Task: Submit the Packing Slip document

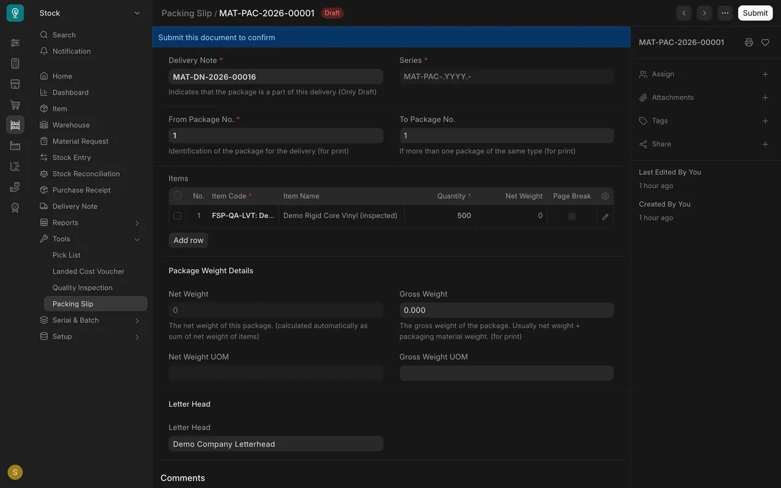Action: (755, 13)
